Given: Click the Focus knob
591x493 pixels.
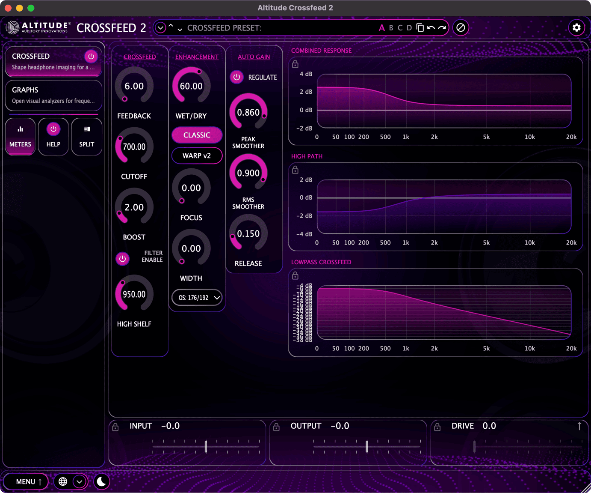Looking at the screenshot, I should point(191,188).
